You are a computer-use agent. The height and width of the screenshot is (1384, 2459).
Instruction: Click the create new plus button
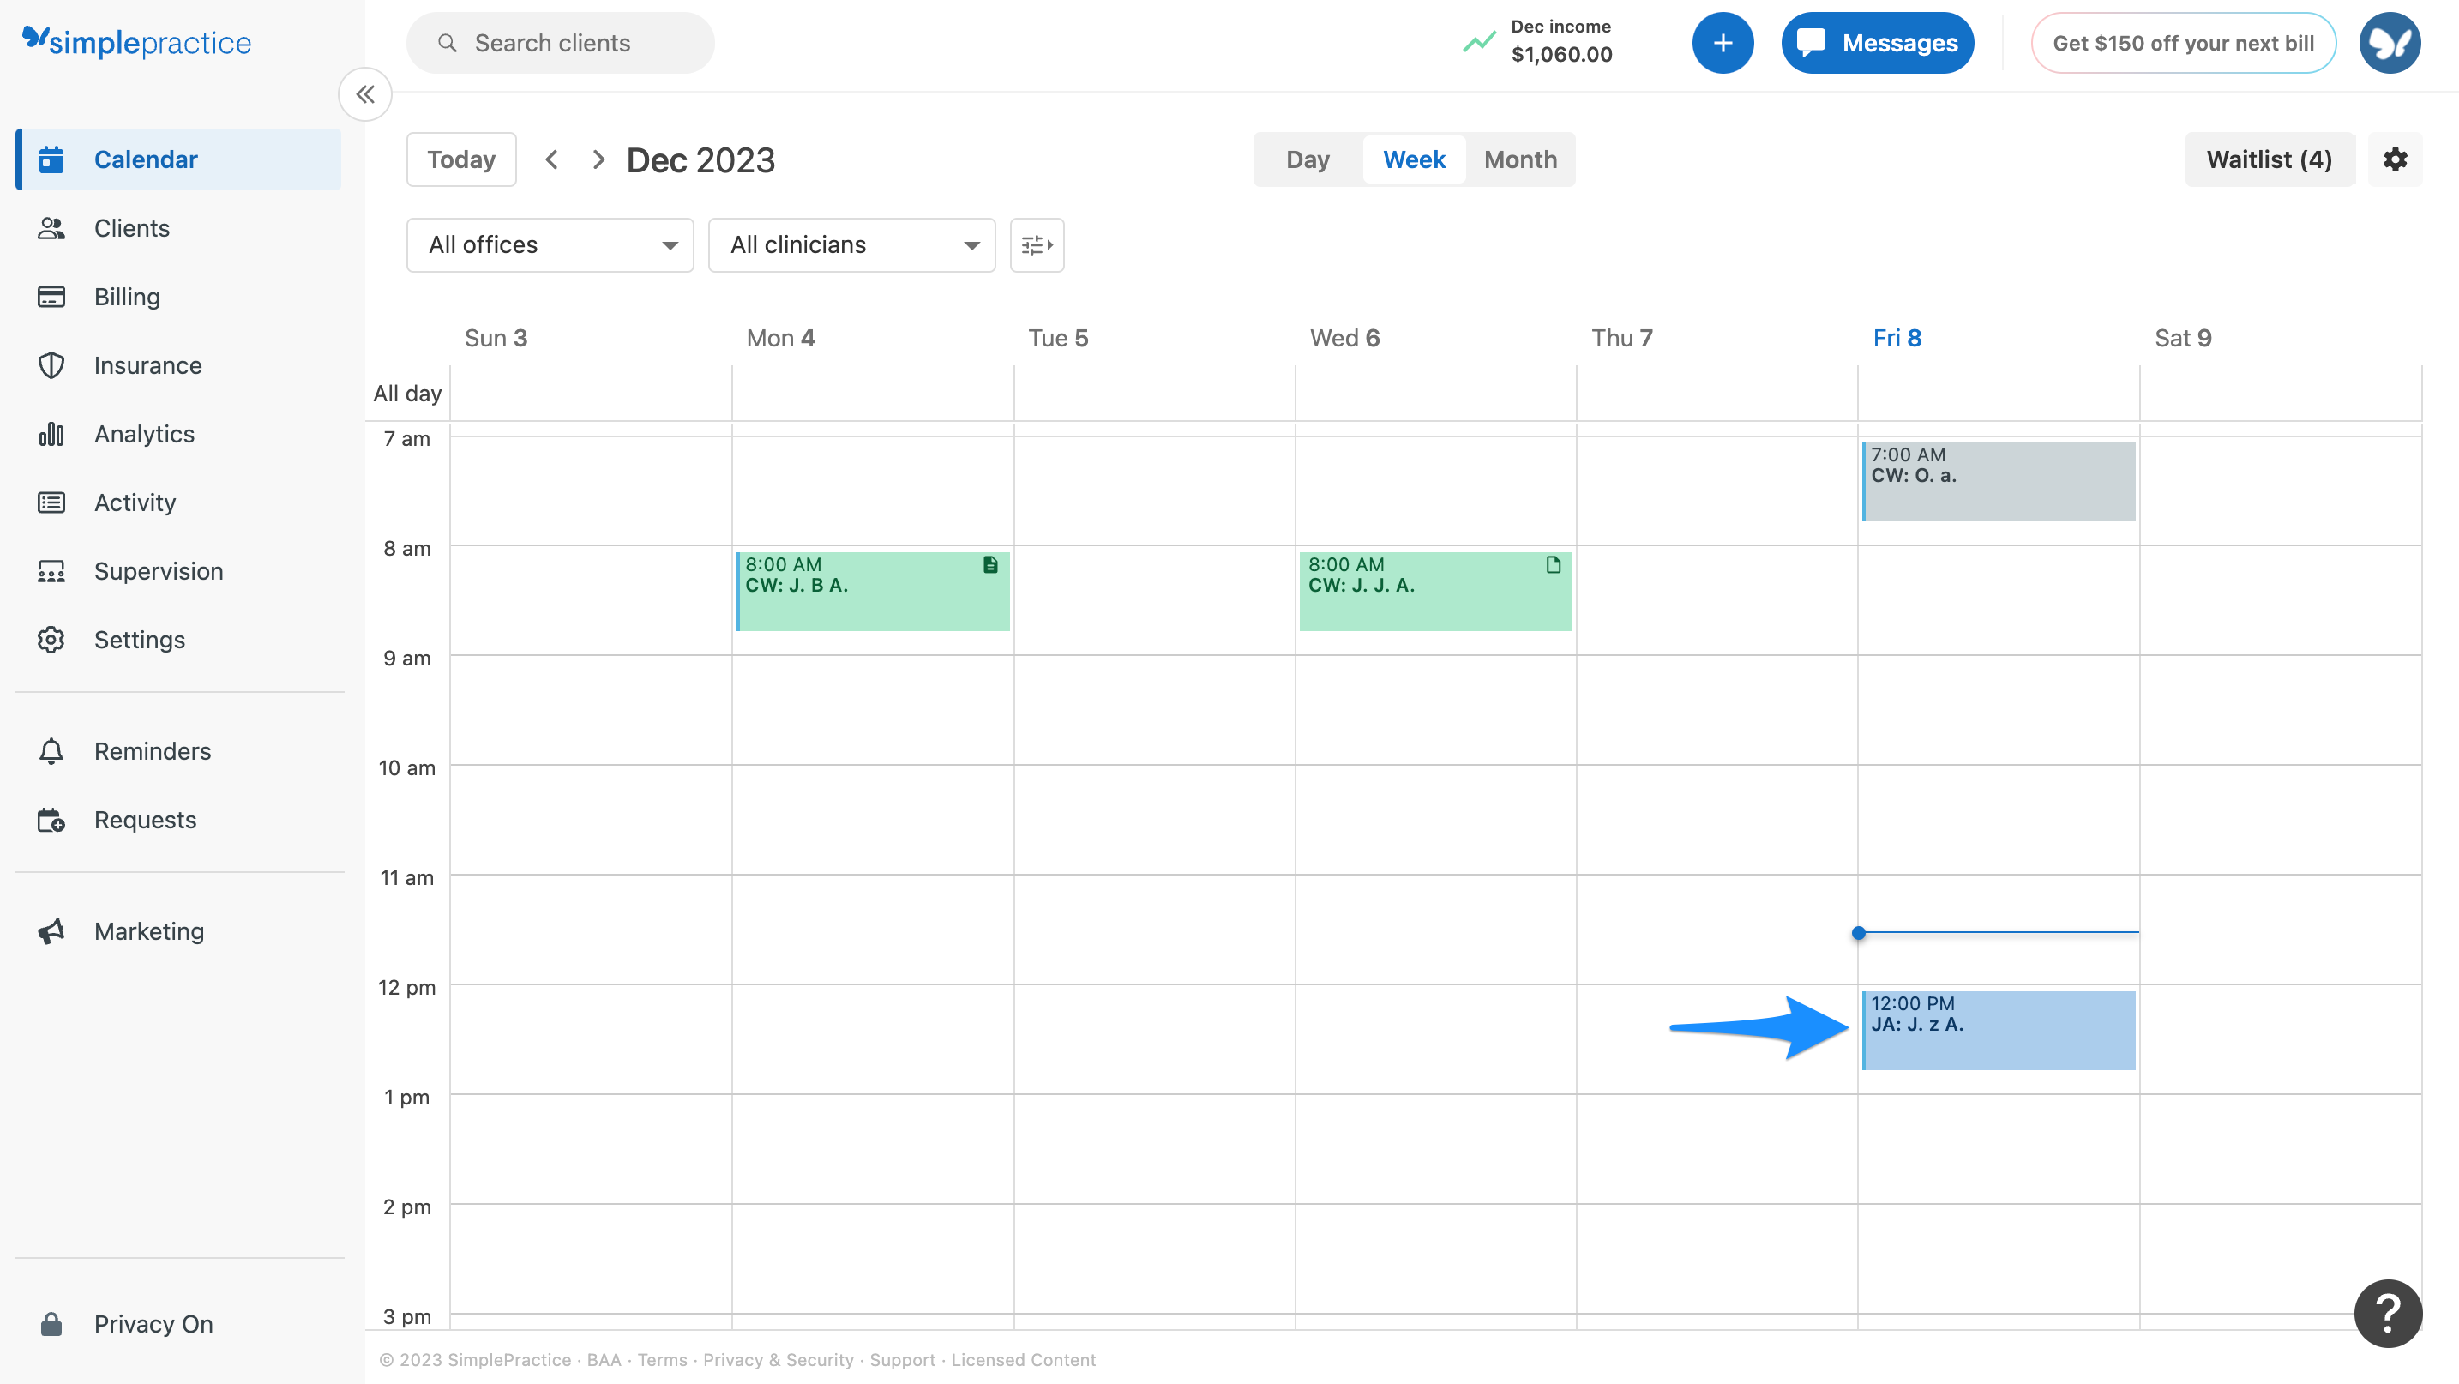(1722, 42)
